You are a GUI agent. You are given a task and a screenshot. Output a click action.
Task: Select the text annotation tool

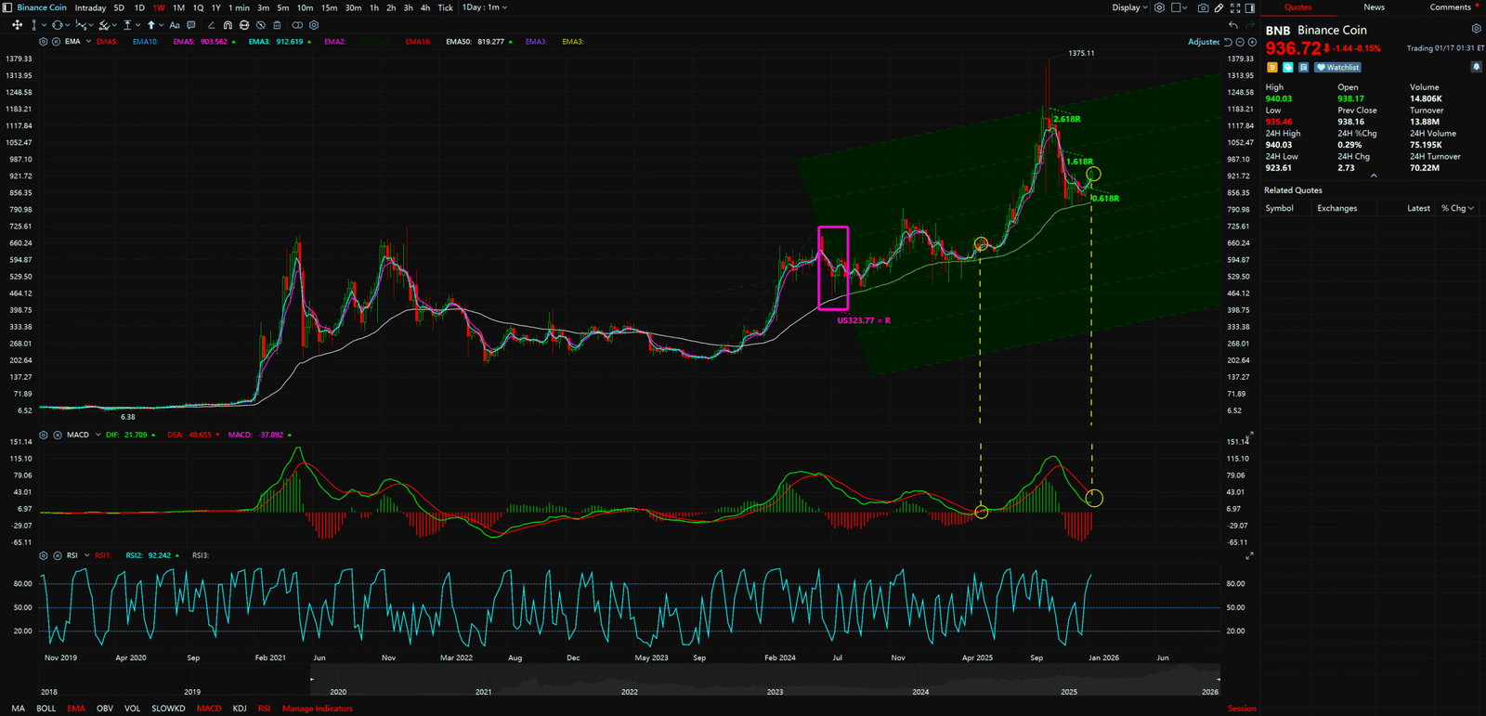pos(175,25)
